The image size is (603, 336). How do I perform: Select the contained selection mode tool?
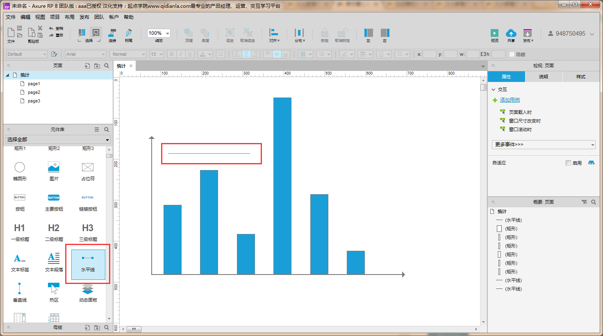96,33
